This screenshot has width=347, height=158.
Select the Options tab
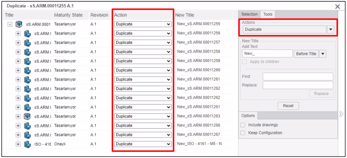click(x=248, y=116)
